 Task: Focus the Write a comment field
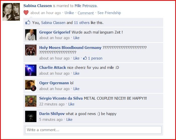pyautogui.click(x=93, y=130)
